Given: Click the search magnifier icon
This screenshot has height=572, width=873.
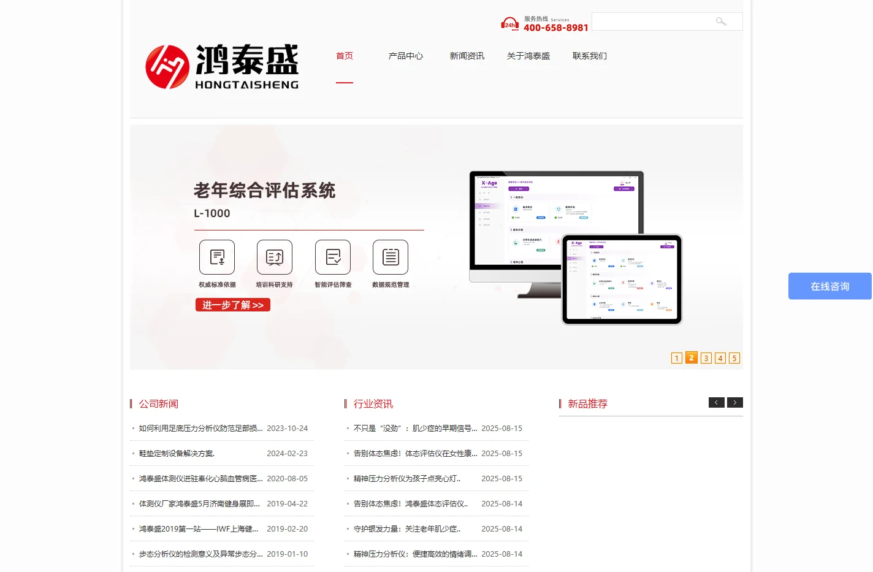Looking at the screenshot, I should point(721,21).
